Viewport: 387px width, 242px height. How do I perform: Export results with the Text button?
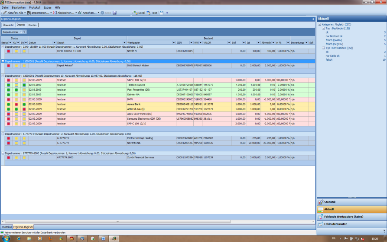[x=152, y=13]
